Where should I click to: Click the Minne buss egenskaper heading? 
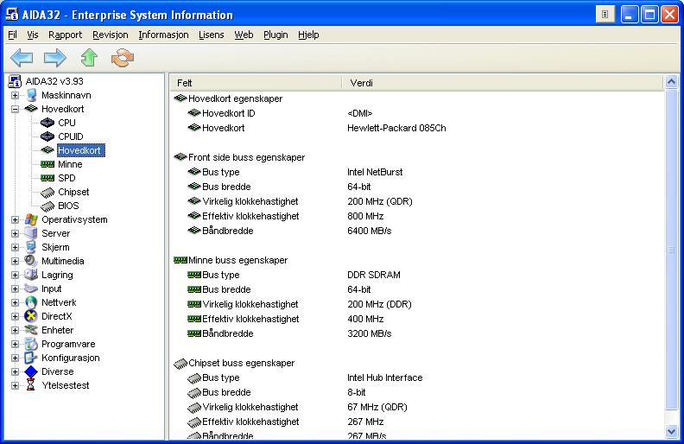(x=237, y=260)
